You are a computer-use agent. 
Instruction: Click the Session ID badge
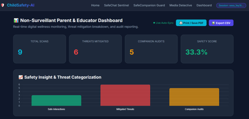point(231,5)
